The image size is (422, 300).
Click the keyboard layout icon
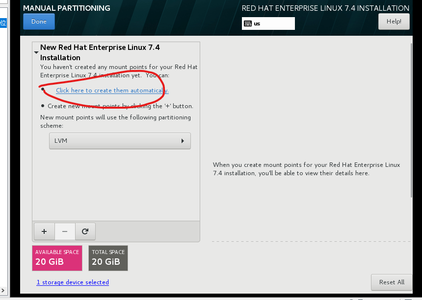click(x=248, y=23)
